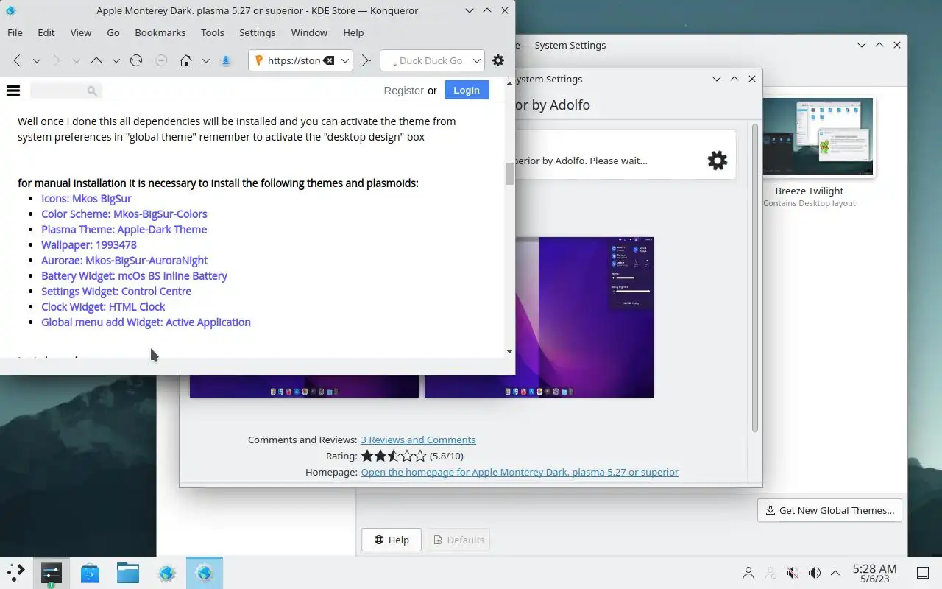This screenshot has width=942, height=589.
Task: Open the Edit menu
Action: tap(46, 32)
